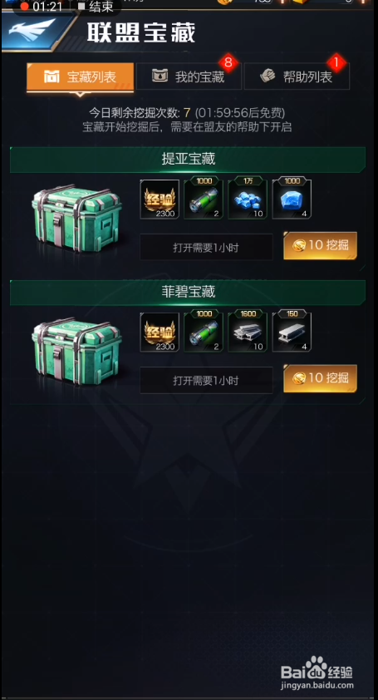Screen dimensions: 378x700
Task: Select the 宝藏列表 tab
Action: [81, 77]
